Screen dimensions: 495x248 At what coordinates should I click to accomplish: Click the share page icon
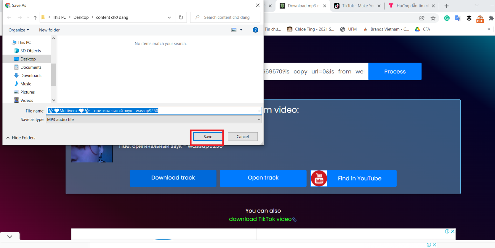pos(422,18)
